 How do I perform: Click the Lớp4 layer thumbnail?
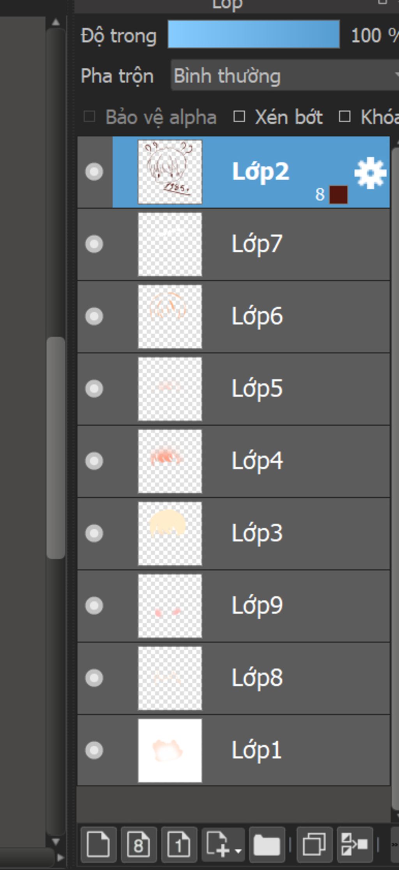170,461
